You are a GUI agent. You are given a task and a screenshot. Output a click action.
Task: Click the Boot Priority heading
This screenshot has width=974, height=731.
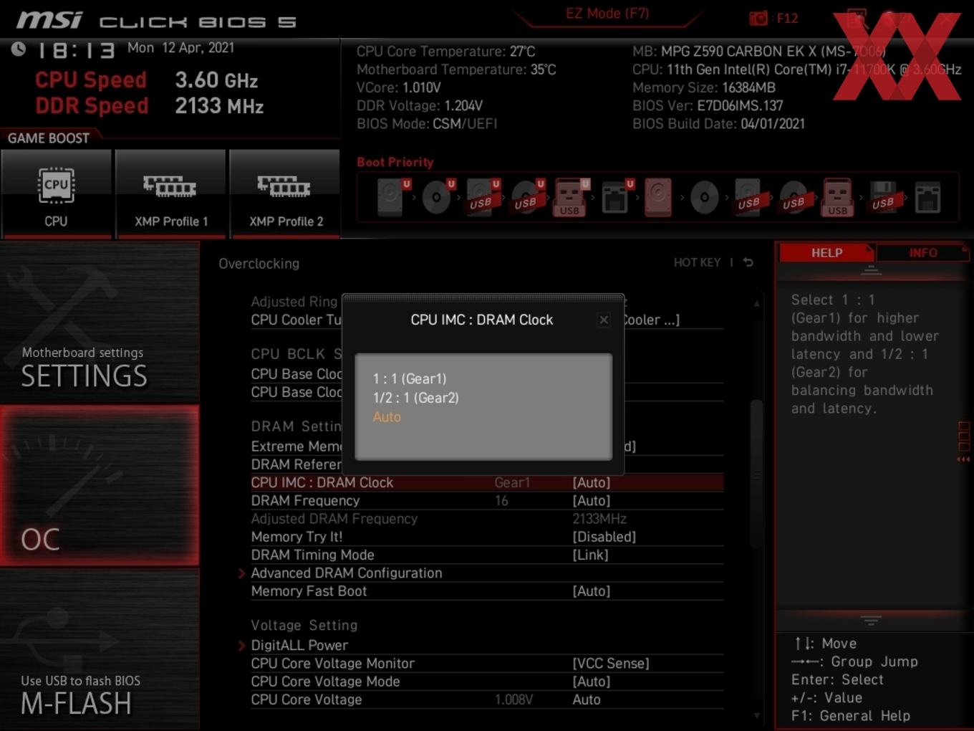(395, 162)
